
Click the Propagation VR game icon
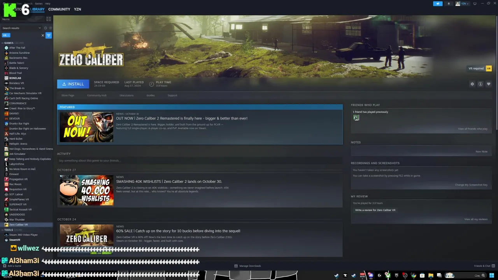click(x=6, y=179)
